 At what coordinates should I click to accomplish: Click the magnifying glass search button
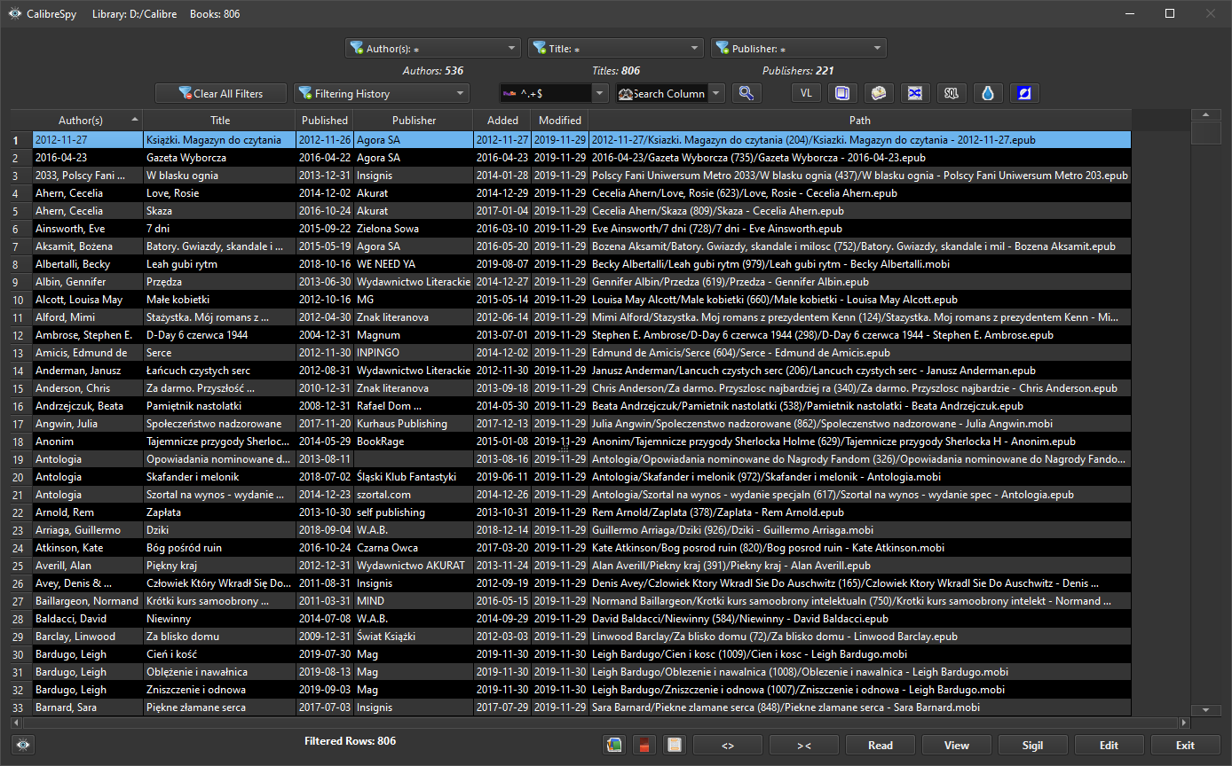(747, 93)
